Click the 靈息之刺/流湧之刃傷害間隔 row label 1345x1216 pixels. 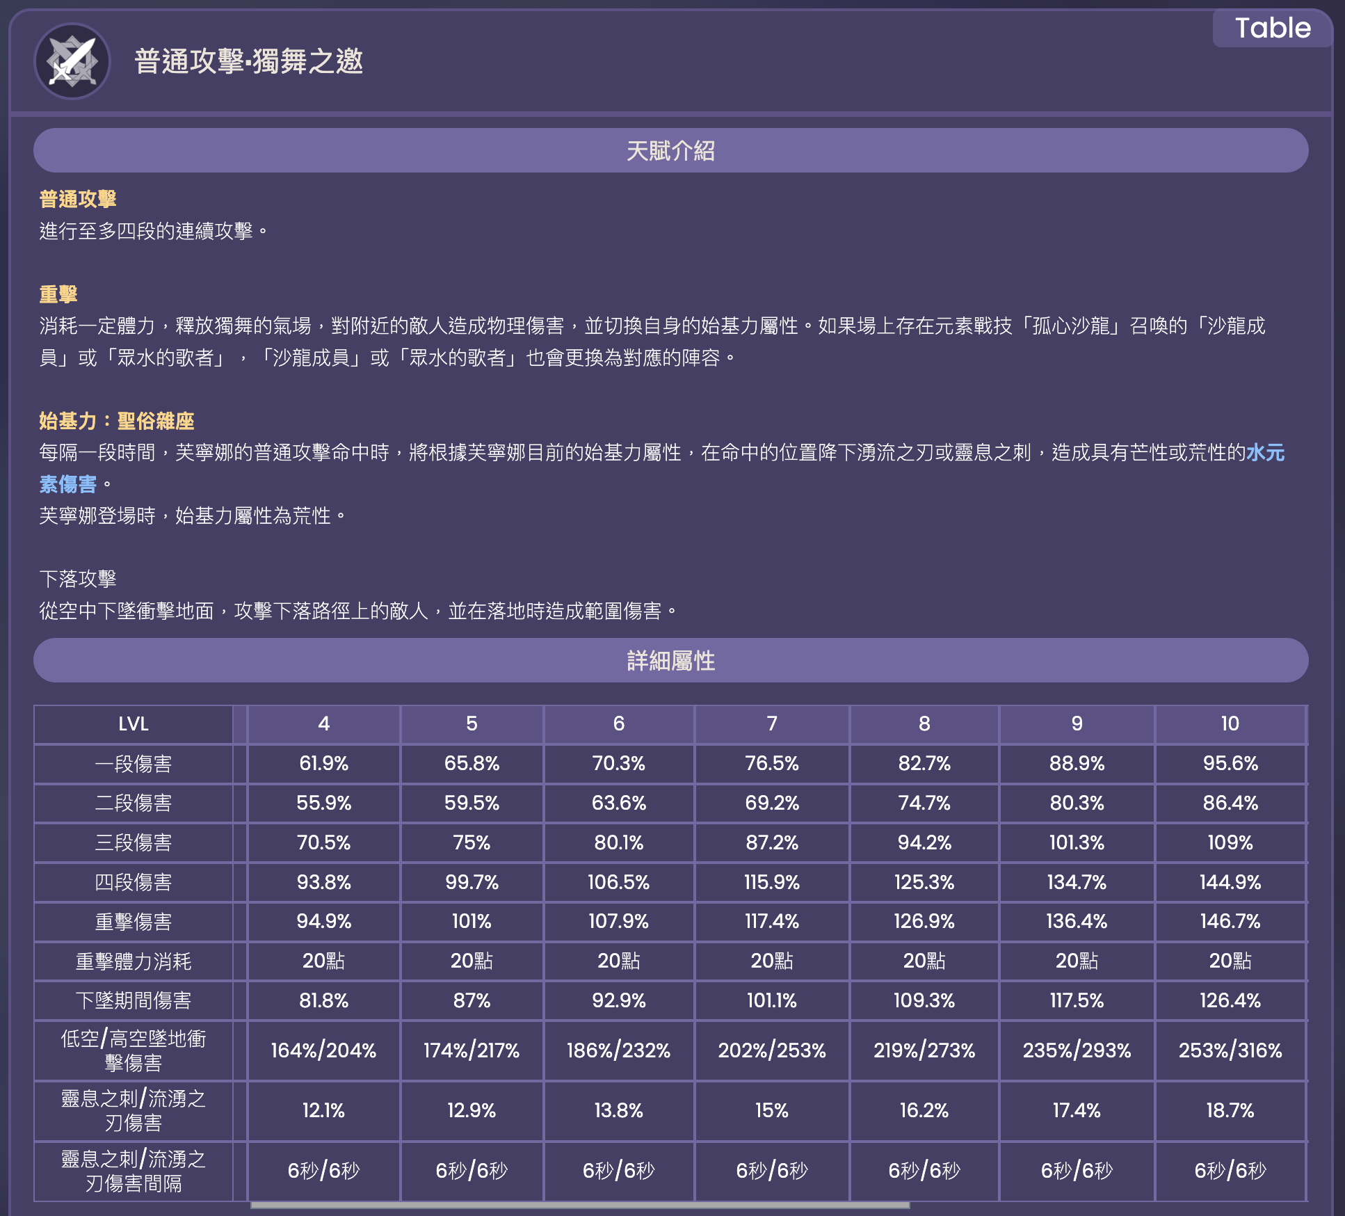click(134, 1171)
